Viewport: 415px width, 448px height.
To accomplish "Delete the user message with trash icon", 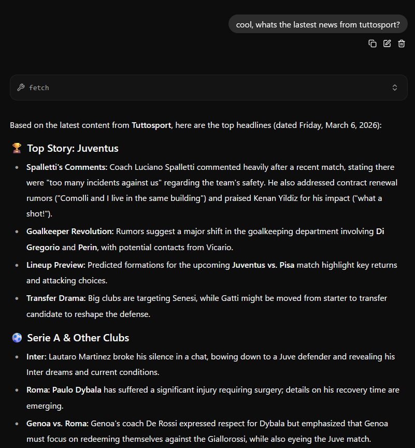I will pos(402,44).
